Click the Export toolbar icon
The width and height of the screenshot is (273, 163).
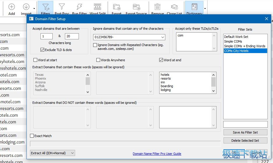117,8
